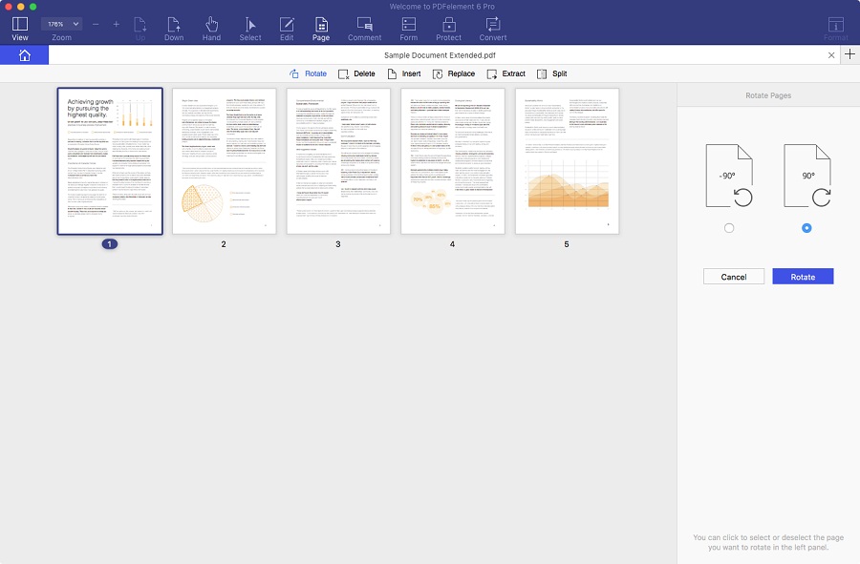Go to the Home tab
This screenshot has height=564, width=860.
pos(23,54)
